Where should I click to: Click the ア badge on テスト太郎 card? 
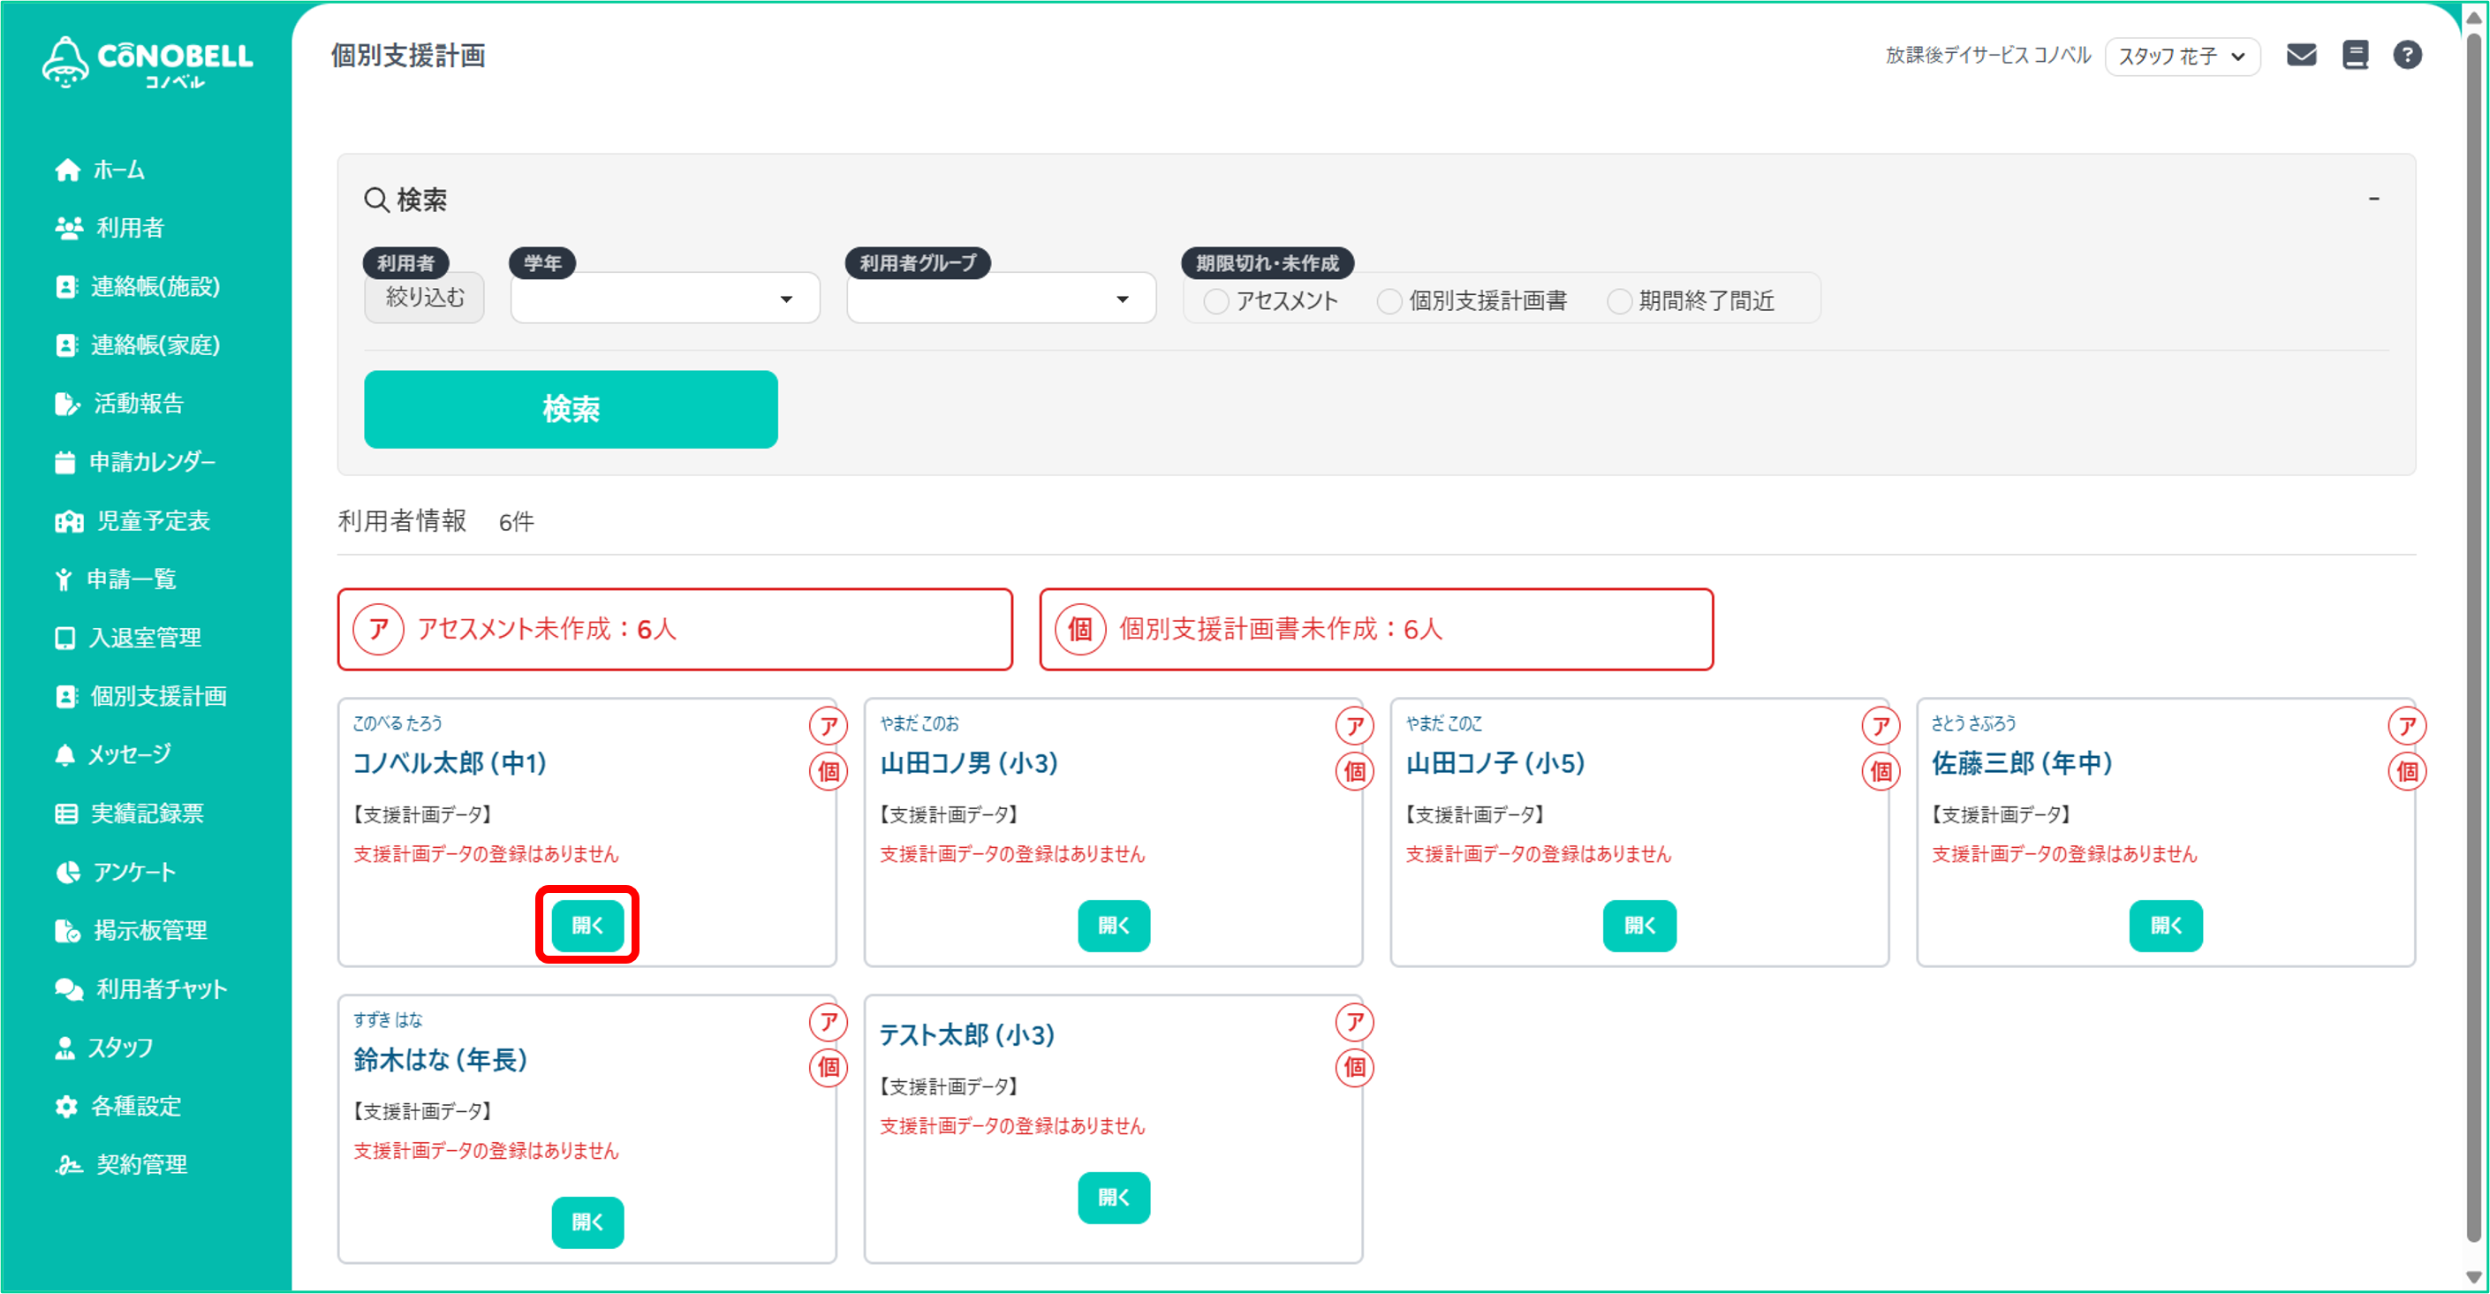(x=1354, y=1023)
